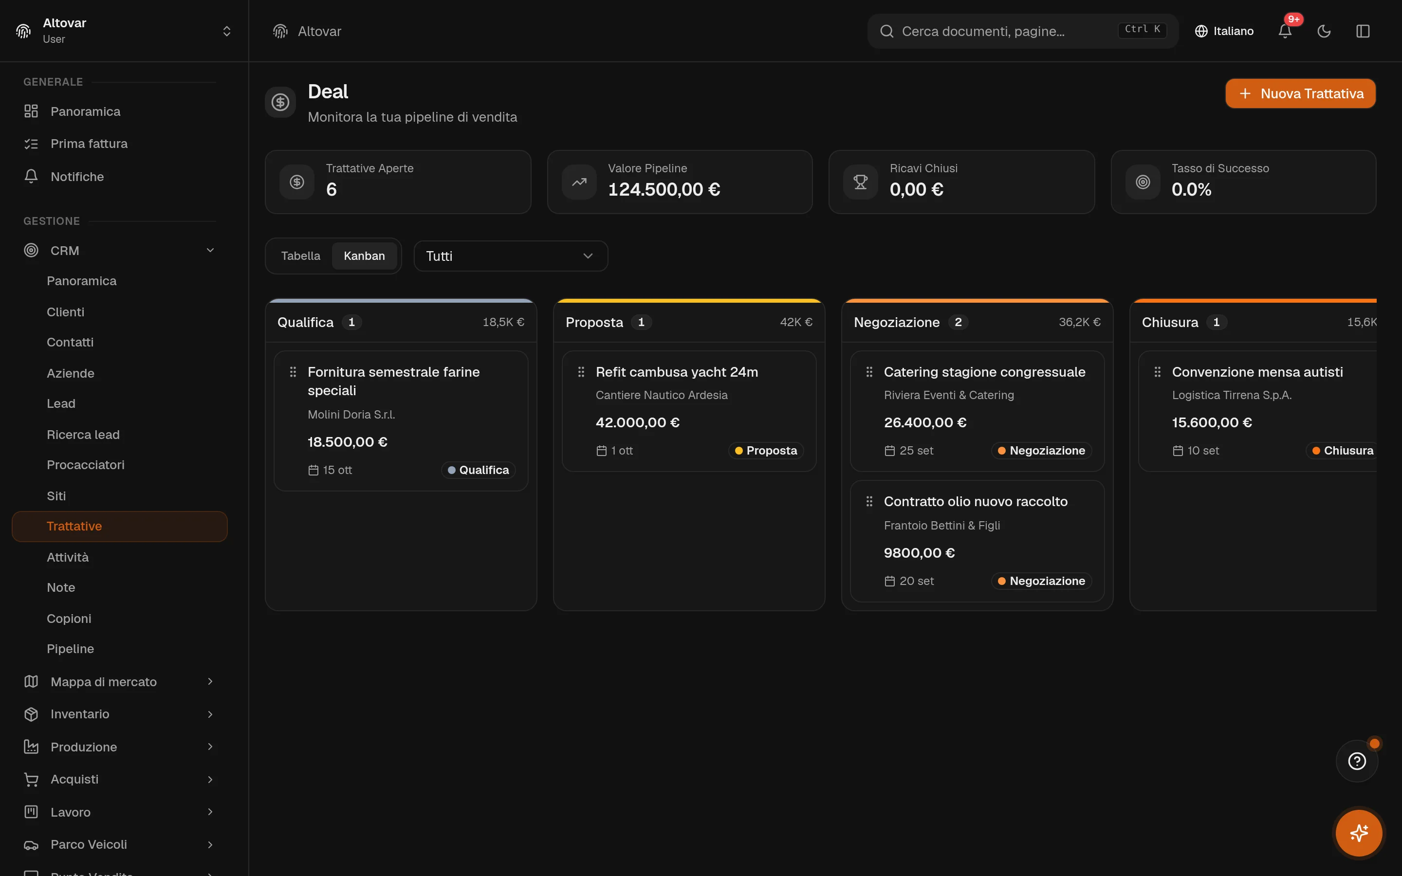1402x876 pixels.
Task: Open Prima fattura checklist item
Action: 119,144
